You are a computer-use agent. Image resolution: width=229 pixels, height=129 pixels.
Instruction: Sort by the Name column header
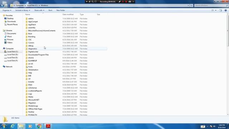coord(28,14)
